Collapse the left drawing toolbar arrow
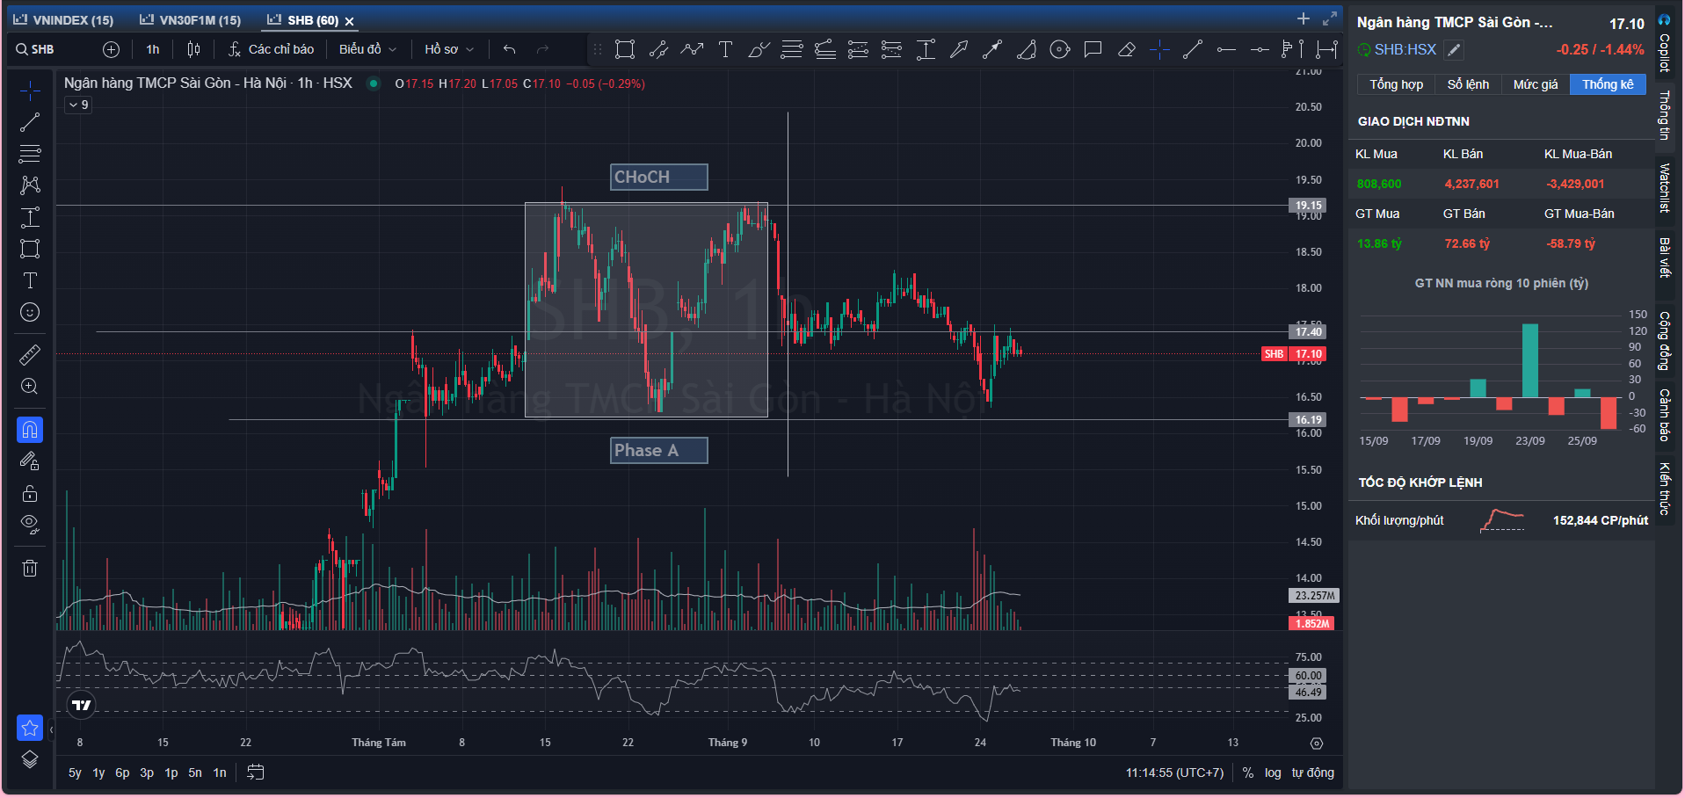The image size is (1685, 798). tap(51, 729)
